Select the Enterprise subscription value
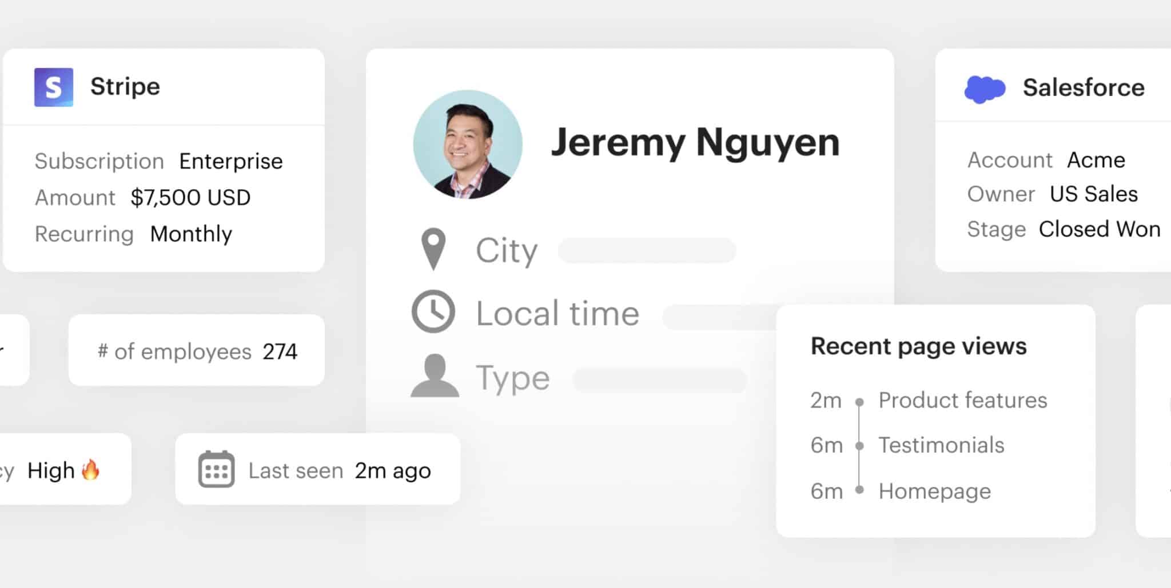The width and height of the screenshot is (1171, 588). (x=231, y=161)
